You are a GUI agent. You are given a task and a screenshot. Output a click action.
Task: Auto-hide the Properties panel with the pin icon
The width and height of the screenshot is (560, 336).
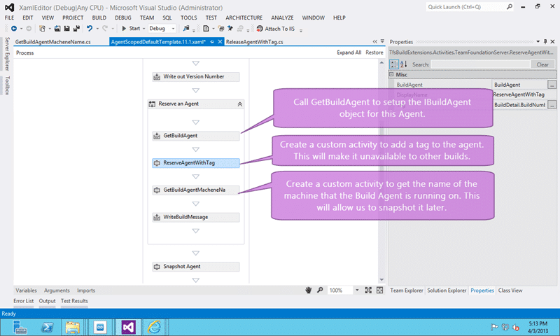[x=545, y=42]
